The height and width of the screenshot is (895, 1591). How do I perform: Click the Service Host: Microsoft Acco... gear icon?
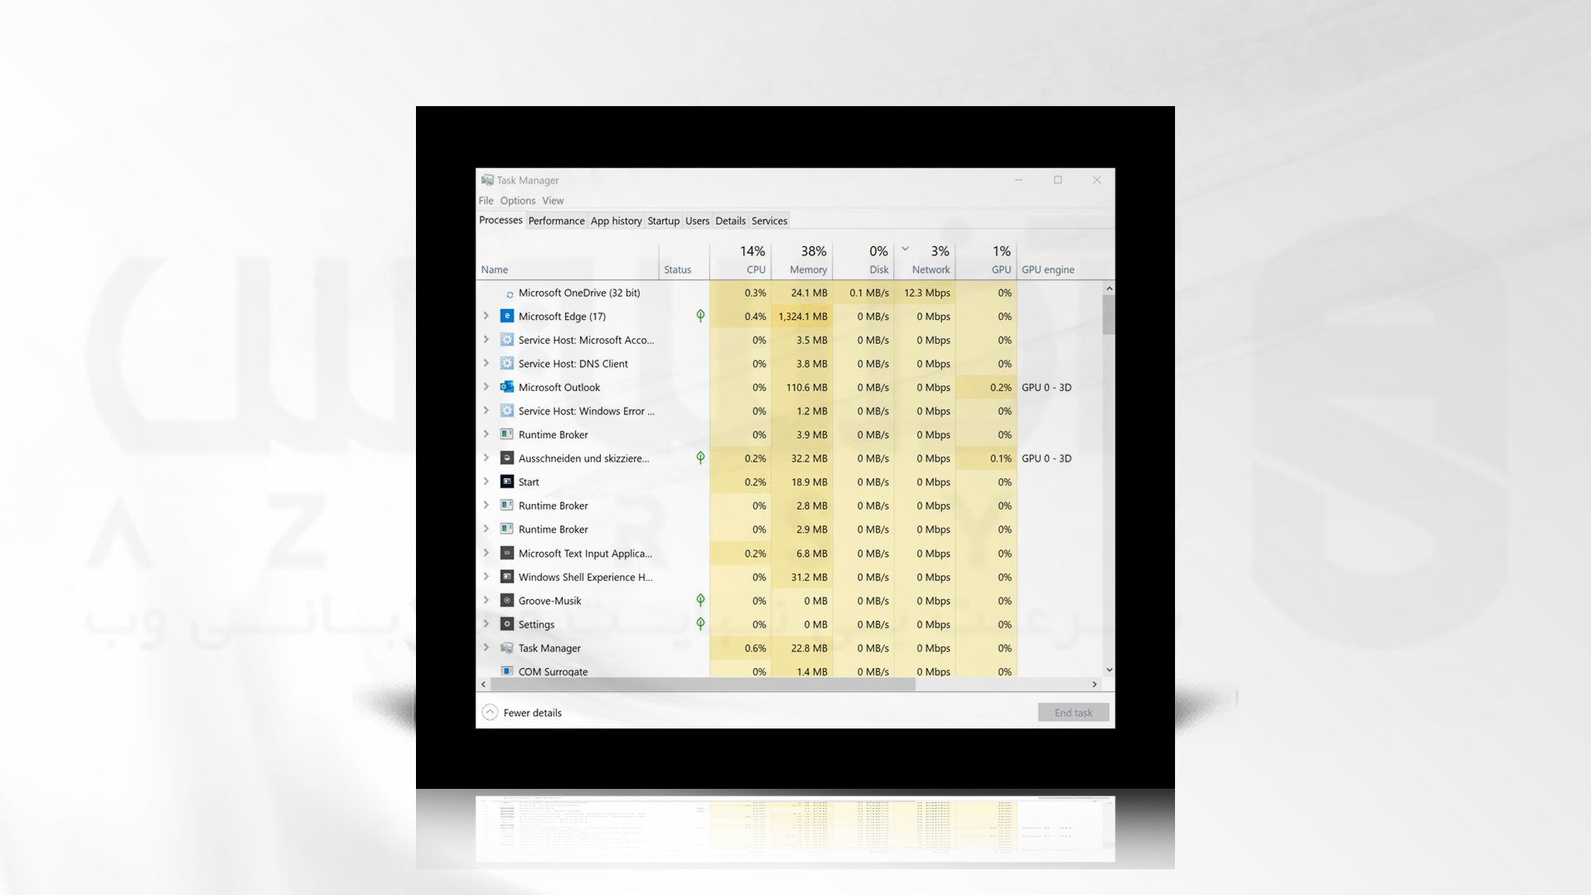[x=507, y=340]
